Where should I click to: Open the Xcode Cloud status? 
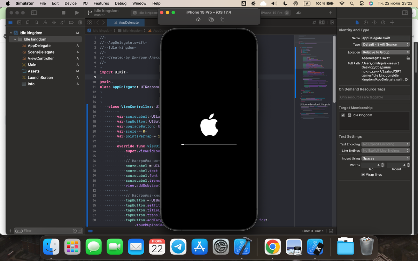pyautogui.click(x=299, y=13)
